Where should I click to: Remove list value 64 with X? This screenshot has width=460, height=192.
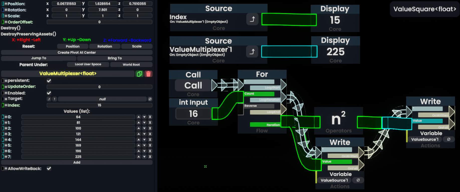click(x=150, y=117)
